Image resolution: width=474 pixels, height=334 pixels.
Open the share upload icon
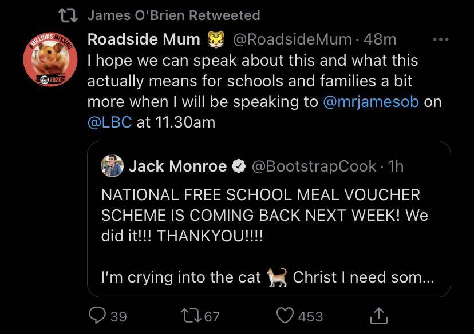click(379, 316)
